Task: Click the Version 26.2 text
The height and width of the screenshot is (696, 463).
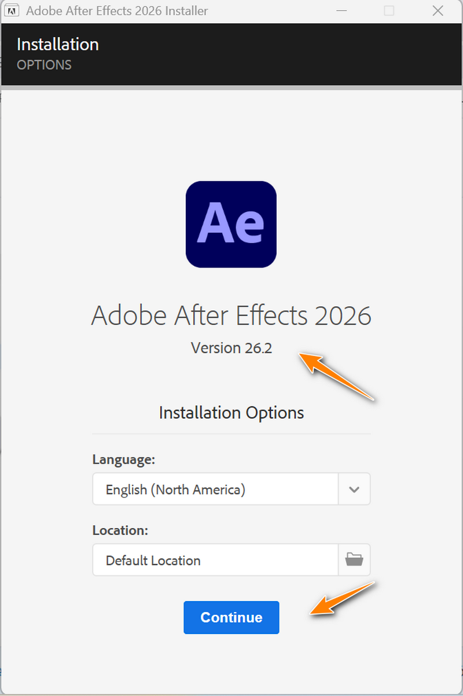Action: pyautogui.click(x=231, y=348)
